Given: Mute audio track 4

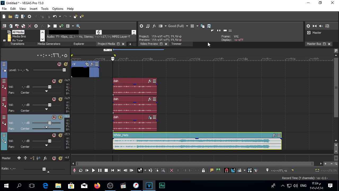Looking at the screenshot, I should (54, 117).
